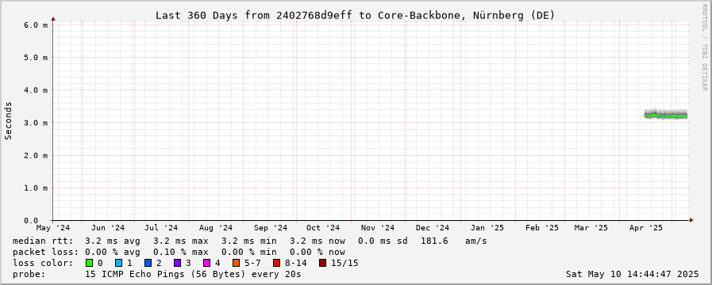712x285 pixels.
Task: Click the purple loss color 3 swatch
Action: (x=177, y=263)
